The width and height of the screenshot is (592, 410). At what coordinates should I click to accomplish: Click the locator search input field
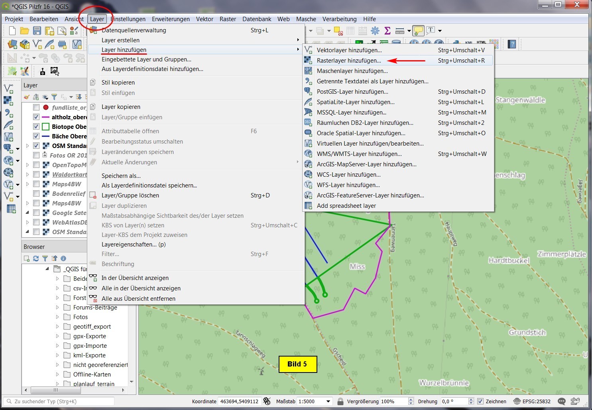[60, 401]
